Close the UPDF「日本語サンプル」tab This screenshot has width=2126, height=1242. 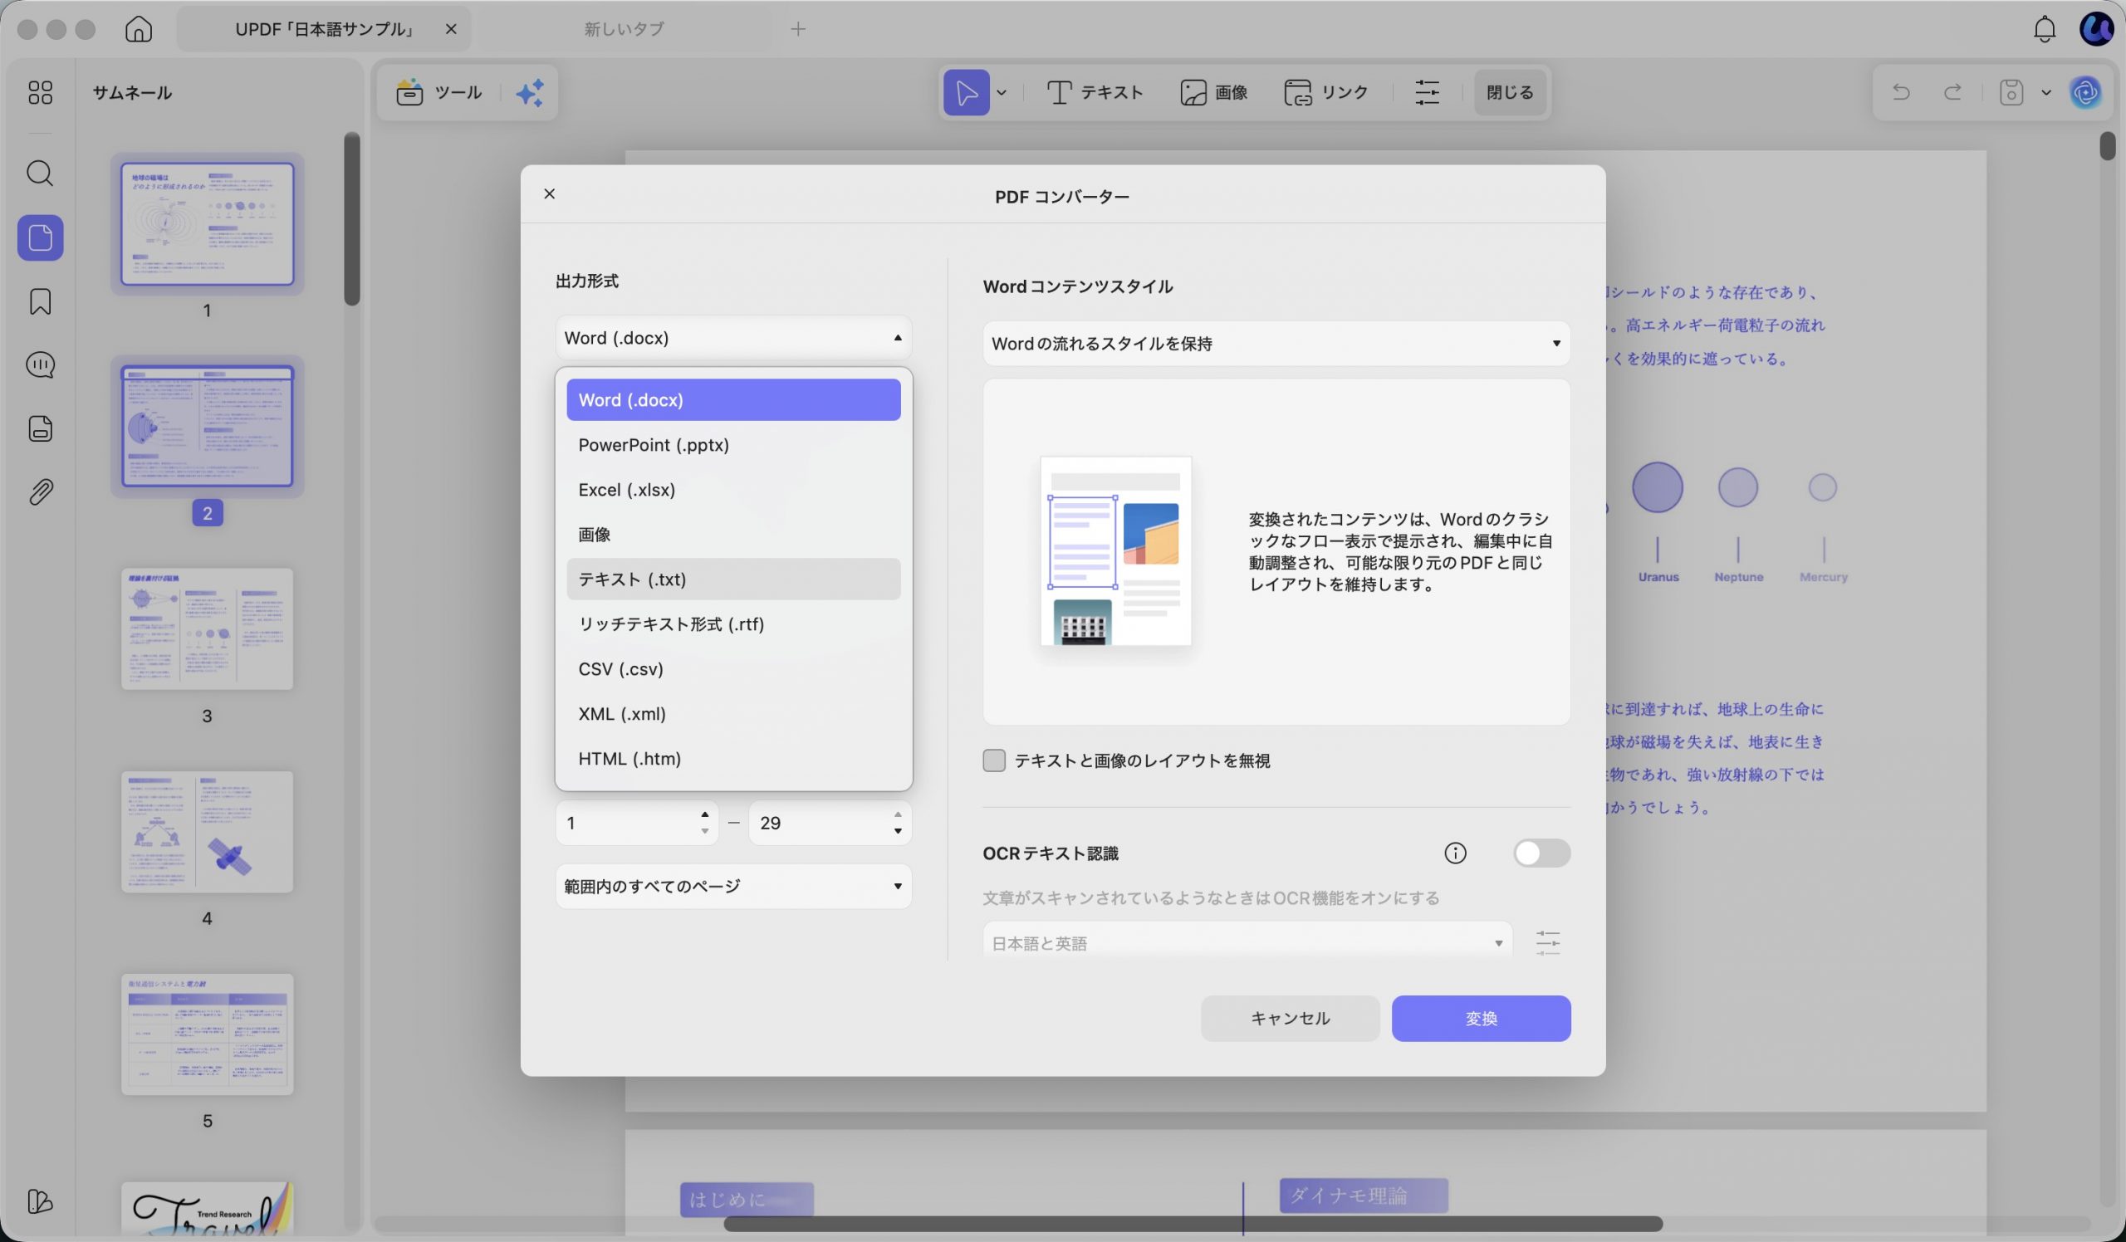tap(451, 29)
